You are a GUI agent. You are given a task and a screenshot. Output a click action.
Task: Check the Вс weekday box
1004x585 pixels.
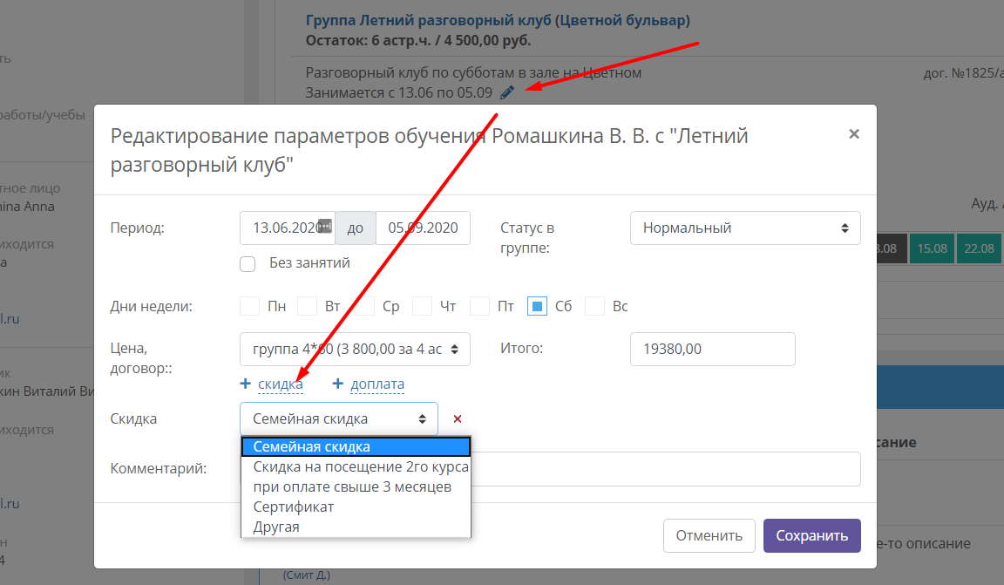point(595,306)
